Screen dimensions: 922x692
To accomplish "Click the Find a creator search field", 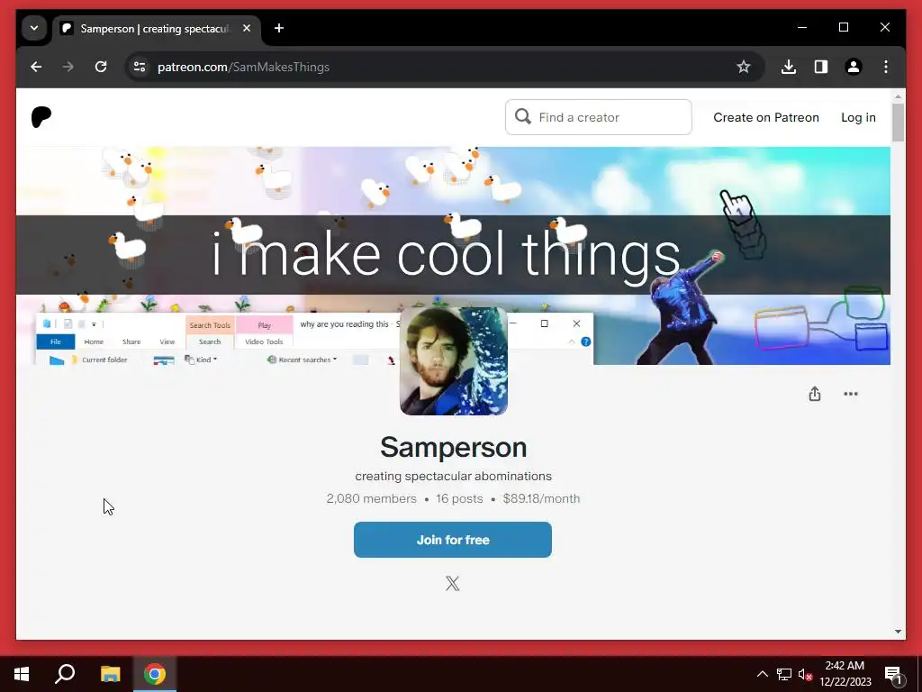I will (x=599, y=117).
